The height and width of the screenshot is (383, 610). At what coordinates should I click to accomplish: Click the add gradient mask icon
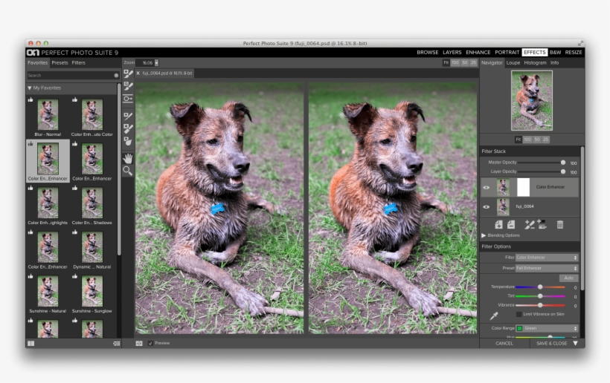[x=542, y=224]
